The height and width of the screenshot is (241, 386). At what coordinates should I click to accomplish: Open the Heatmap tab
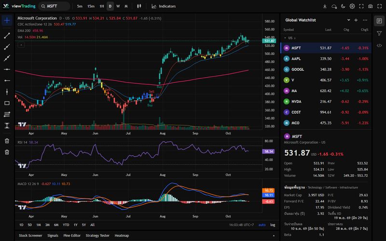coord(122,236)
